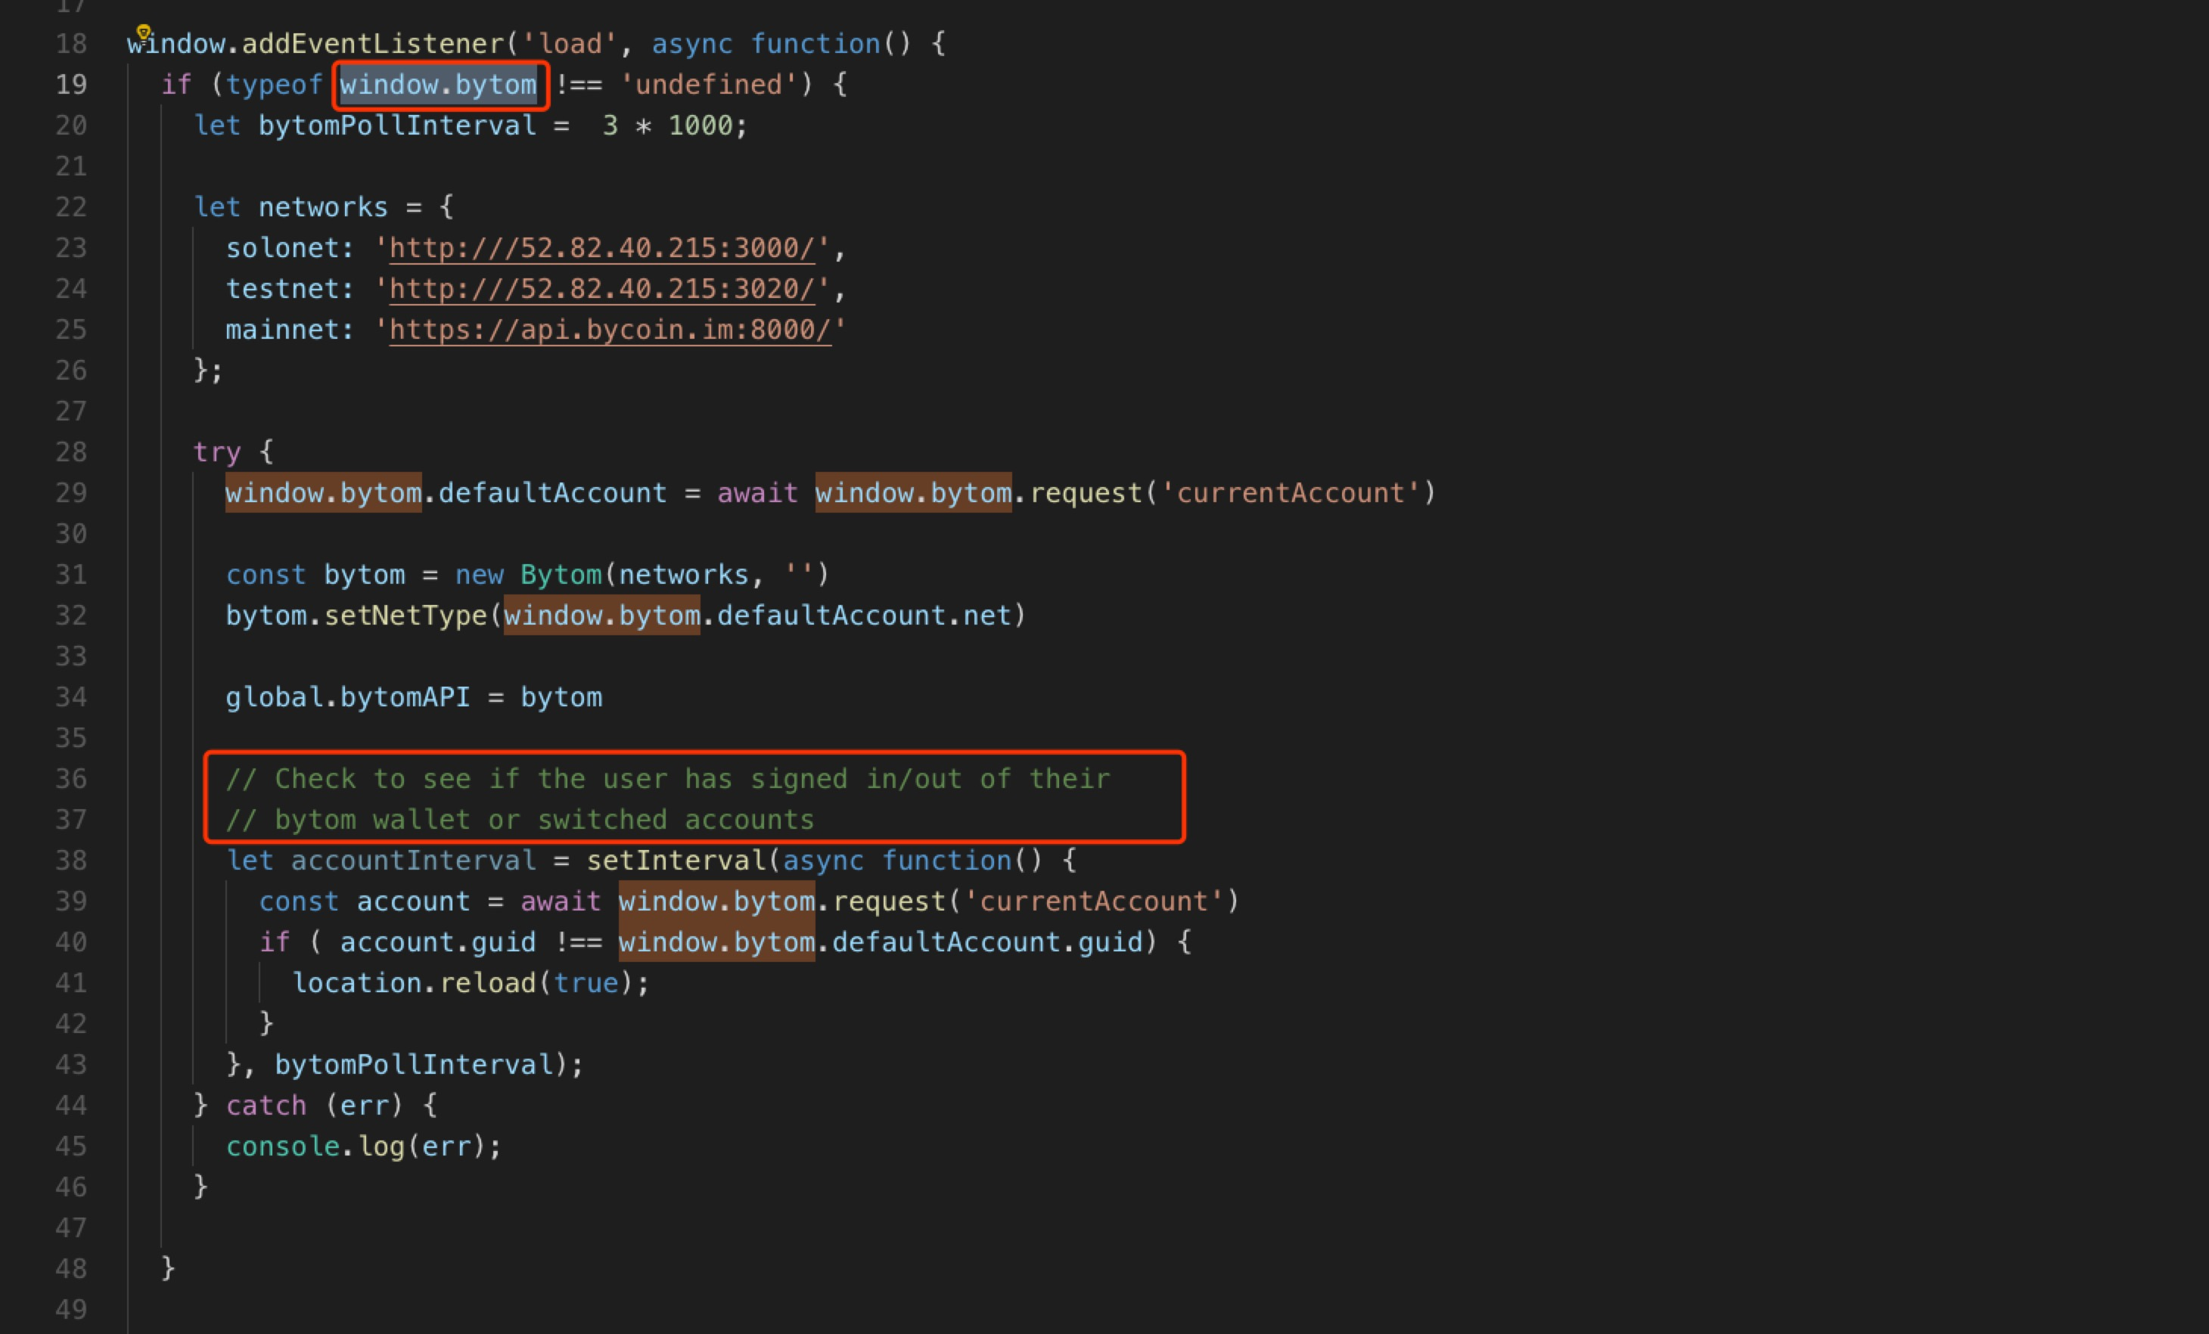Open the solonet URL ending in 3000

click(601, 248)
